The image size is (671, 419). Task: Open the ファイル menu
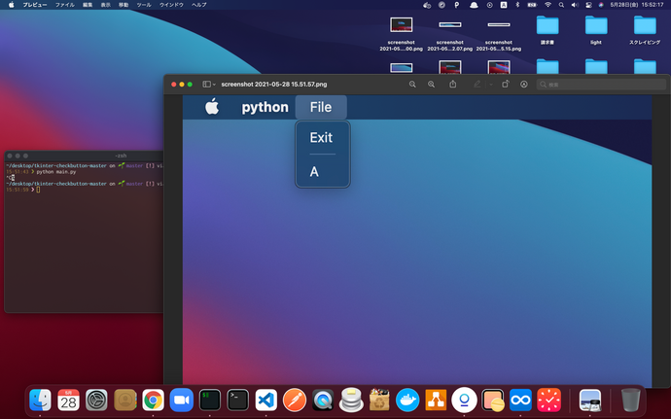[64, 5]
